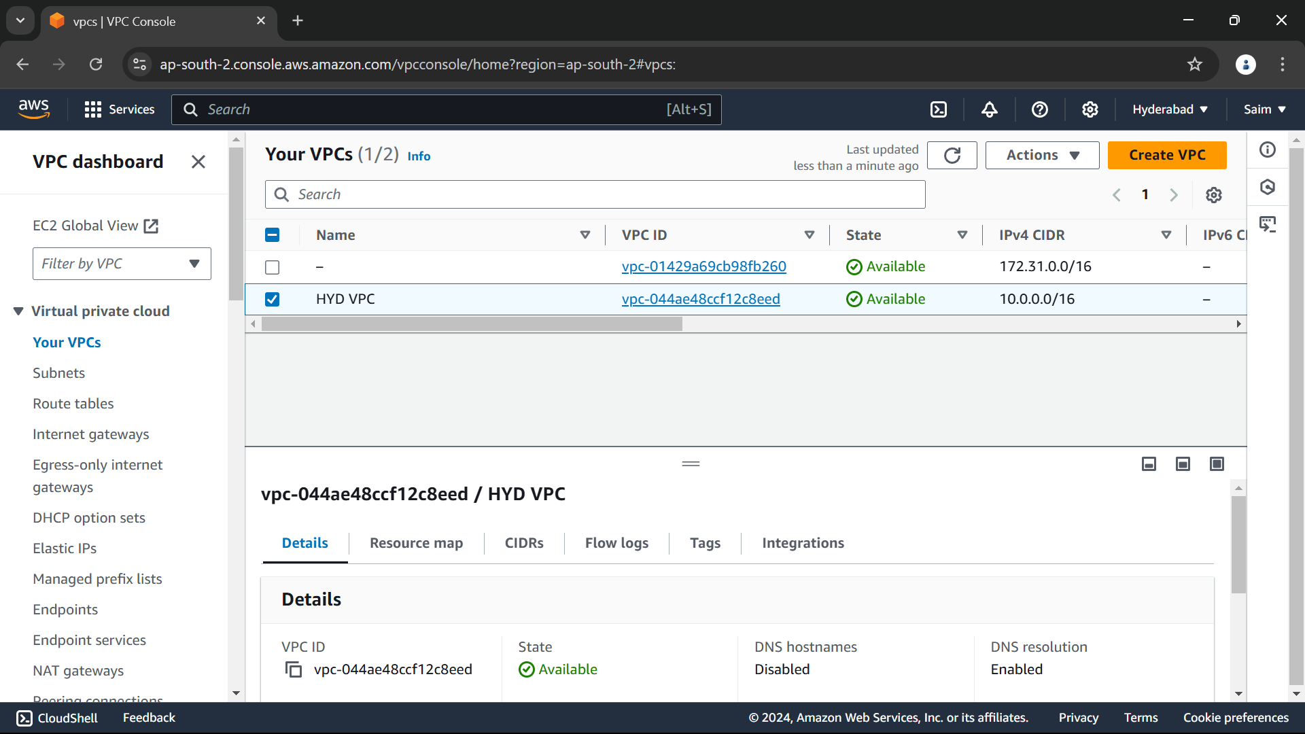
Task: Open the notifications bell
Action: tap(990, 109)
